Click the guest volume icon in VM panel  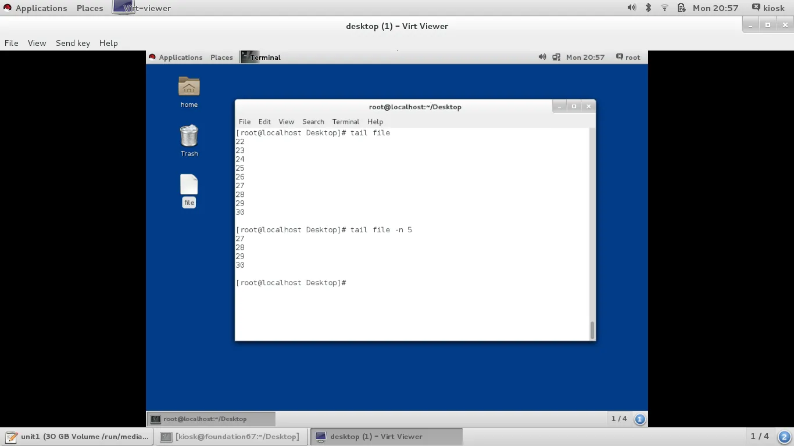coord(542,57)
